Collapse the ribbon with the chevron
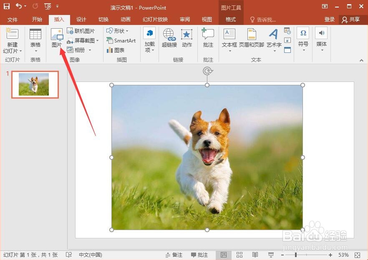This screenshot has width=368, height=260. (x=361, y=60)
